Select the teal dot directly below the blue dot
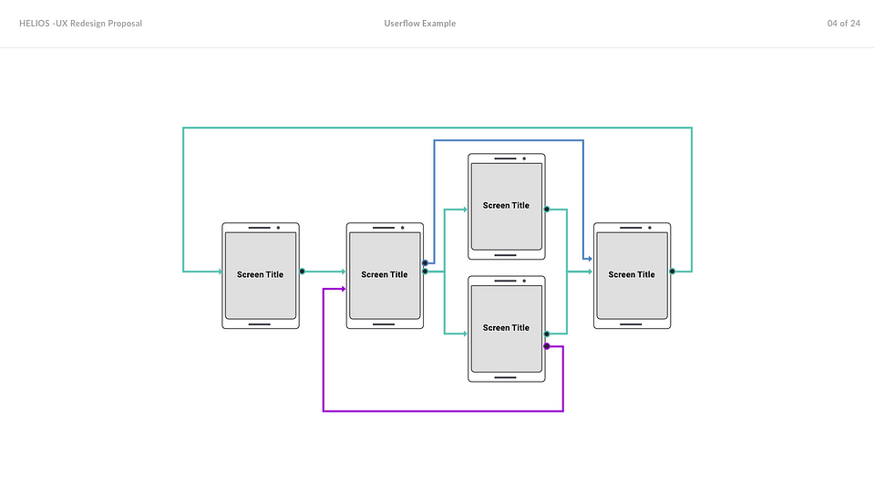 (426, 272)
